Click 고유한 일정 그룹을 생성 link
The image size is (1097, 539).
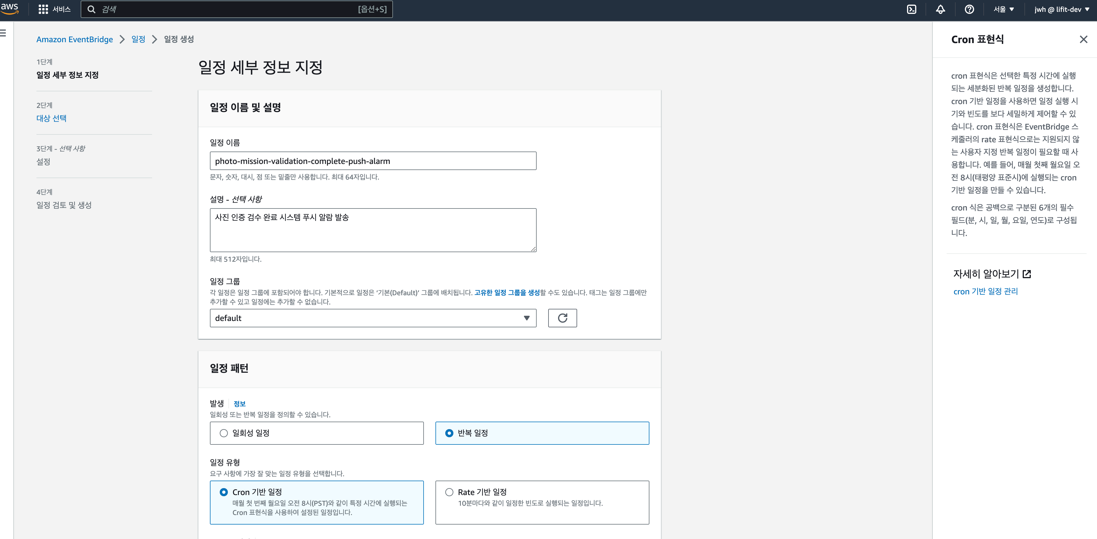(x=507, y=293)
